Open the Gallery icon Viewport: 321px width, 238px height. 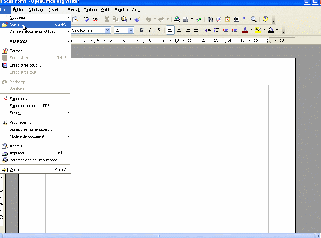pyautogui.click(x=228, y=19)
